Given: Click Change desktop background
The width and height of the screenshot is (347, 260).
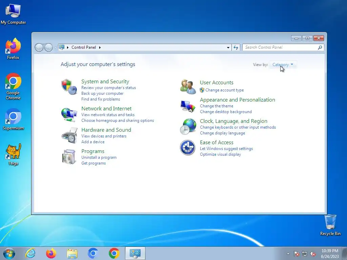Looking at the screenshot, I should click(226, 112).
